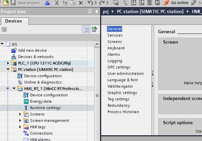Image resolution: width=202 pixels, height=141 pixels.
Task: Open Process Historian settings
Action: (x=123, y=112)
